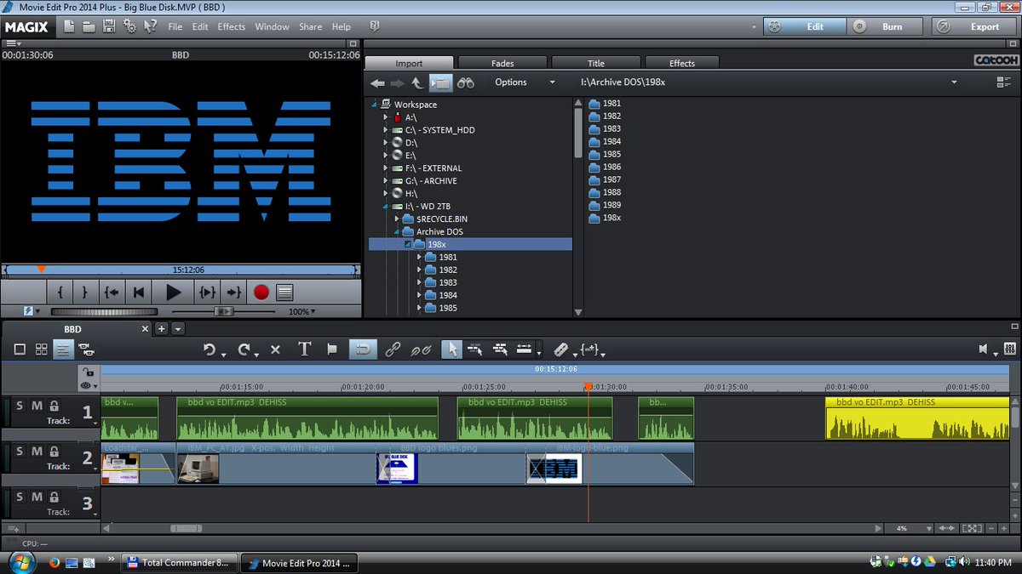Screen dimensions: 1022x574
Task: Group objects with the chain link icon
Action: [393, 349]
